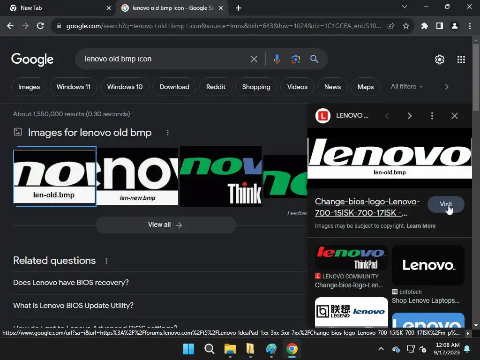480x360 pixels.
Task: Open the Legend lenovo related image
Action: (351, 312)
